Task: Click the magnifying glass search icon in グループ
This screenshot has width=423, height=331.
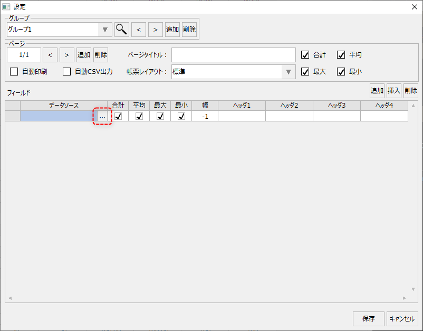Action: point(122,30)
